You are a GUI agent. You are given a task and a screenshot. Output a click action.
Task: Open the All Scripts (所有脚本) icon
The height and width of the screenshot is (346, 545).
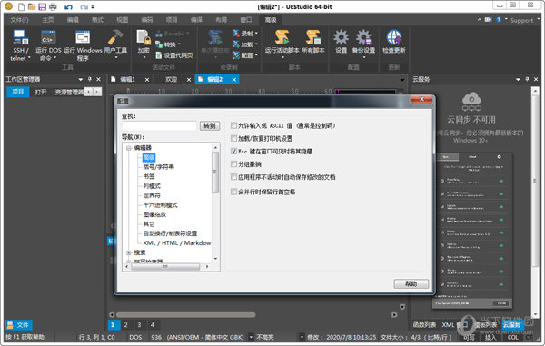click(x=312, y=37)
